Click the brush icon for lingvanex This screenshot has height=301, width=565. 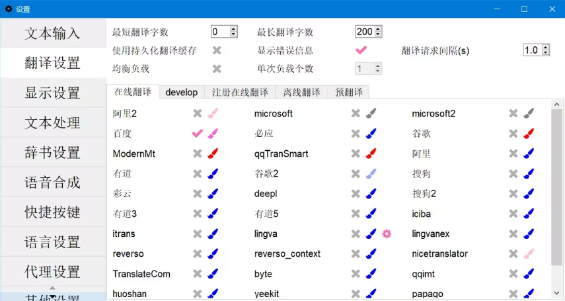pos(529,234)
